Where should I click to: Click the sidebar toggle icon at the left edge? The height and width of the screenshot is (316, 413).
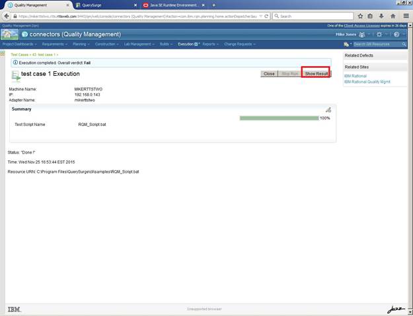tap(3, 53)
